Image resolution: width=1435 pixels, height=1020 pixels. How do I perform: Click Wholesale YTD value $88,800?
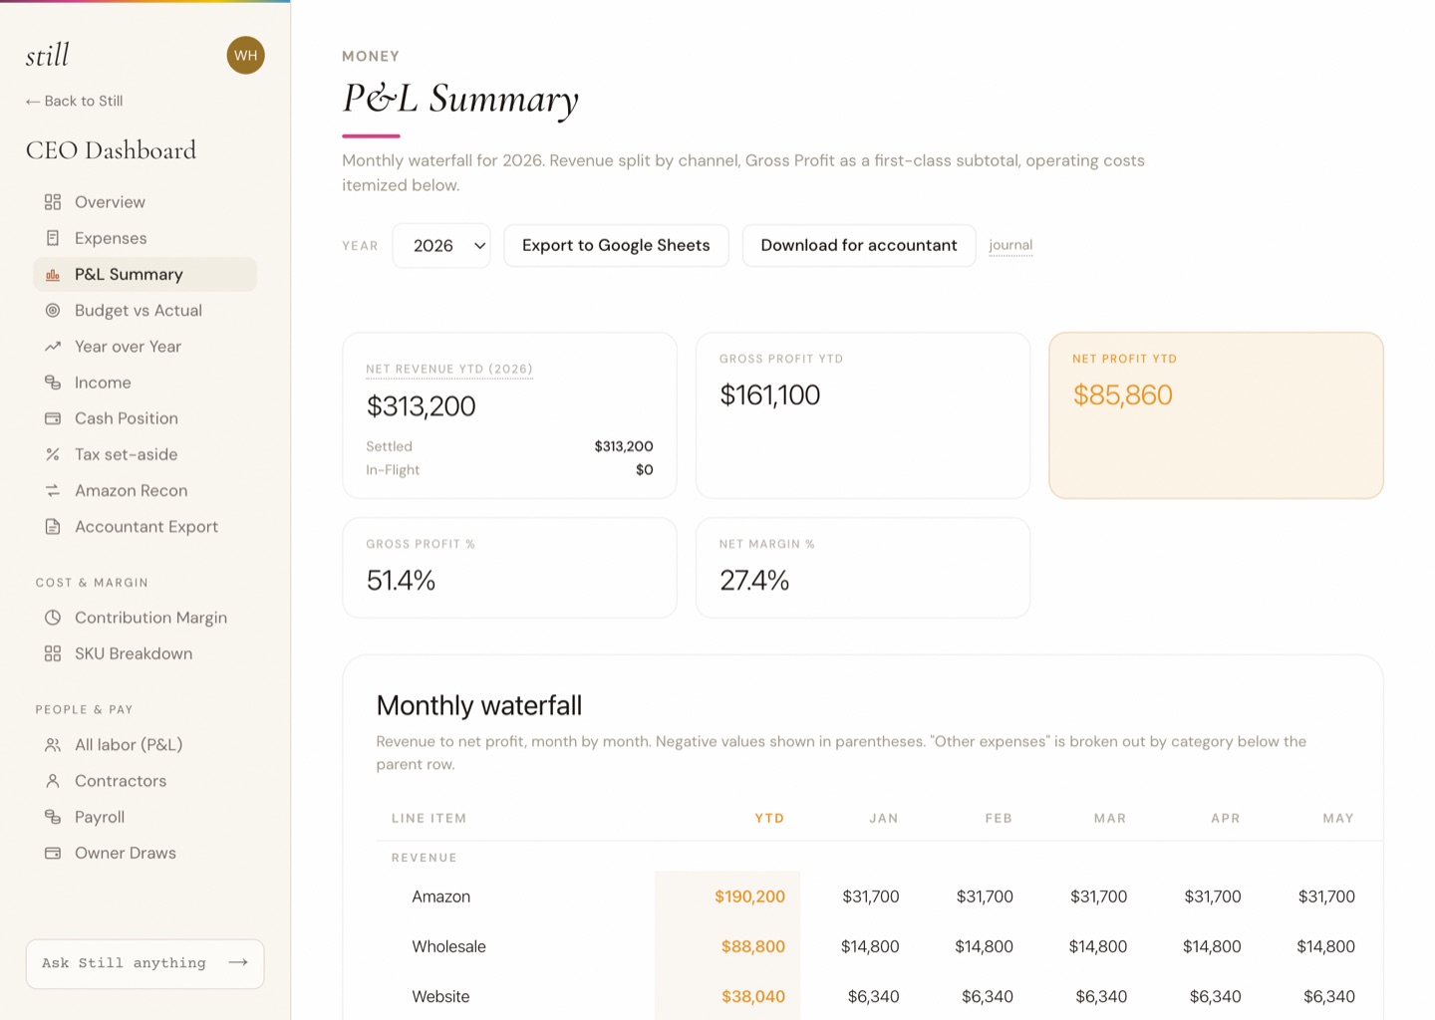click(x=753, y=946)
